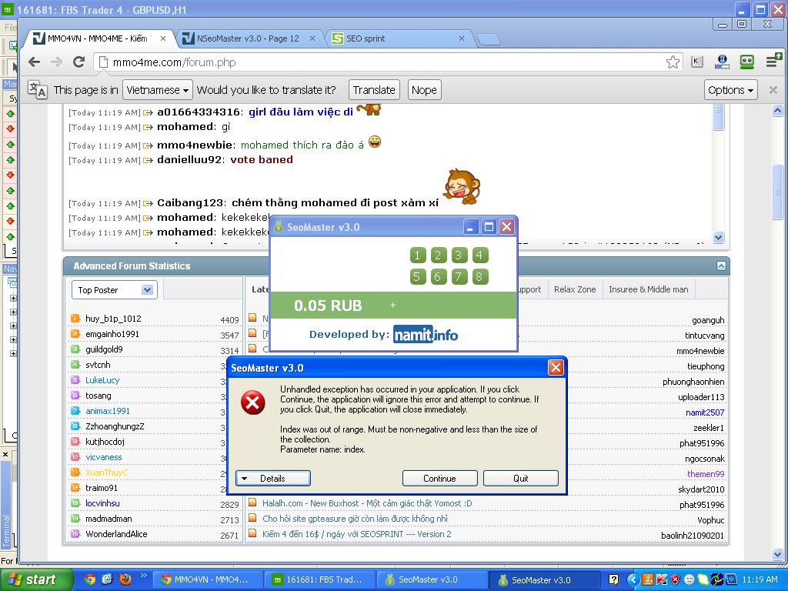Click SeoMaster number 1 button
The image size is (788, 591).
point(417,255)
